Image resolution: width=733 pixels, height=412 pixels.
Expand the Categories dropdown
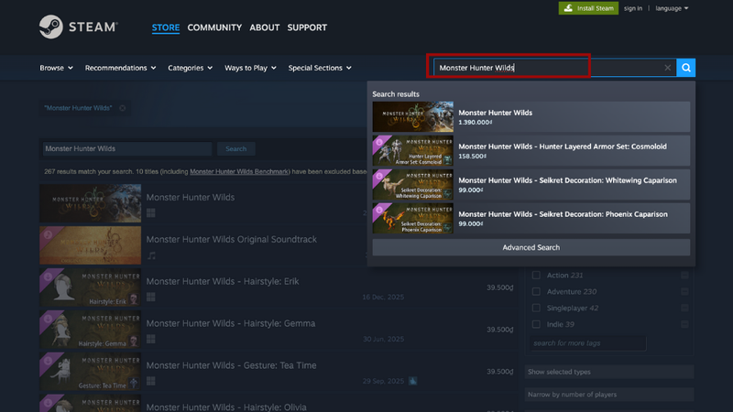pyautogui.click(x=191, y=68)
